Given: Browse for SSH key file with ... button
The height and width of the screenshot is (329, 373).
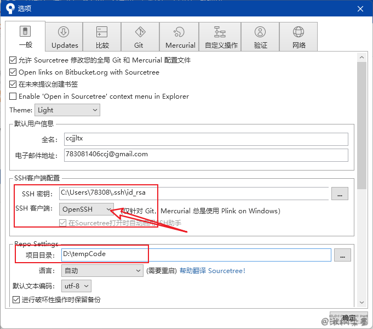Looking at the screenshot, I should pos(340,194).
